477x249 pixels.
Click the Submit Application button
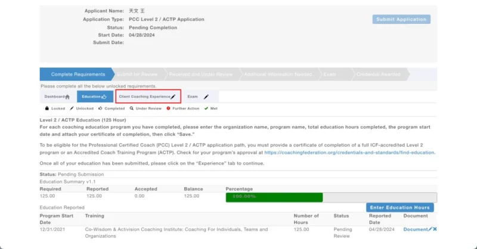coord(401,19)
